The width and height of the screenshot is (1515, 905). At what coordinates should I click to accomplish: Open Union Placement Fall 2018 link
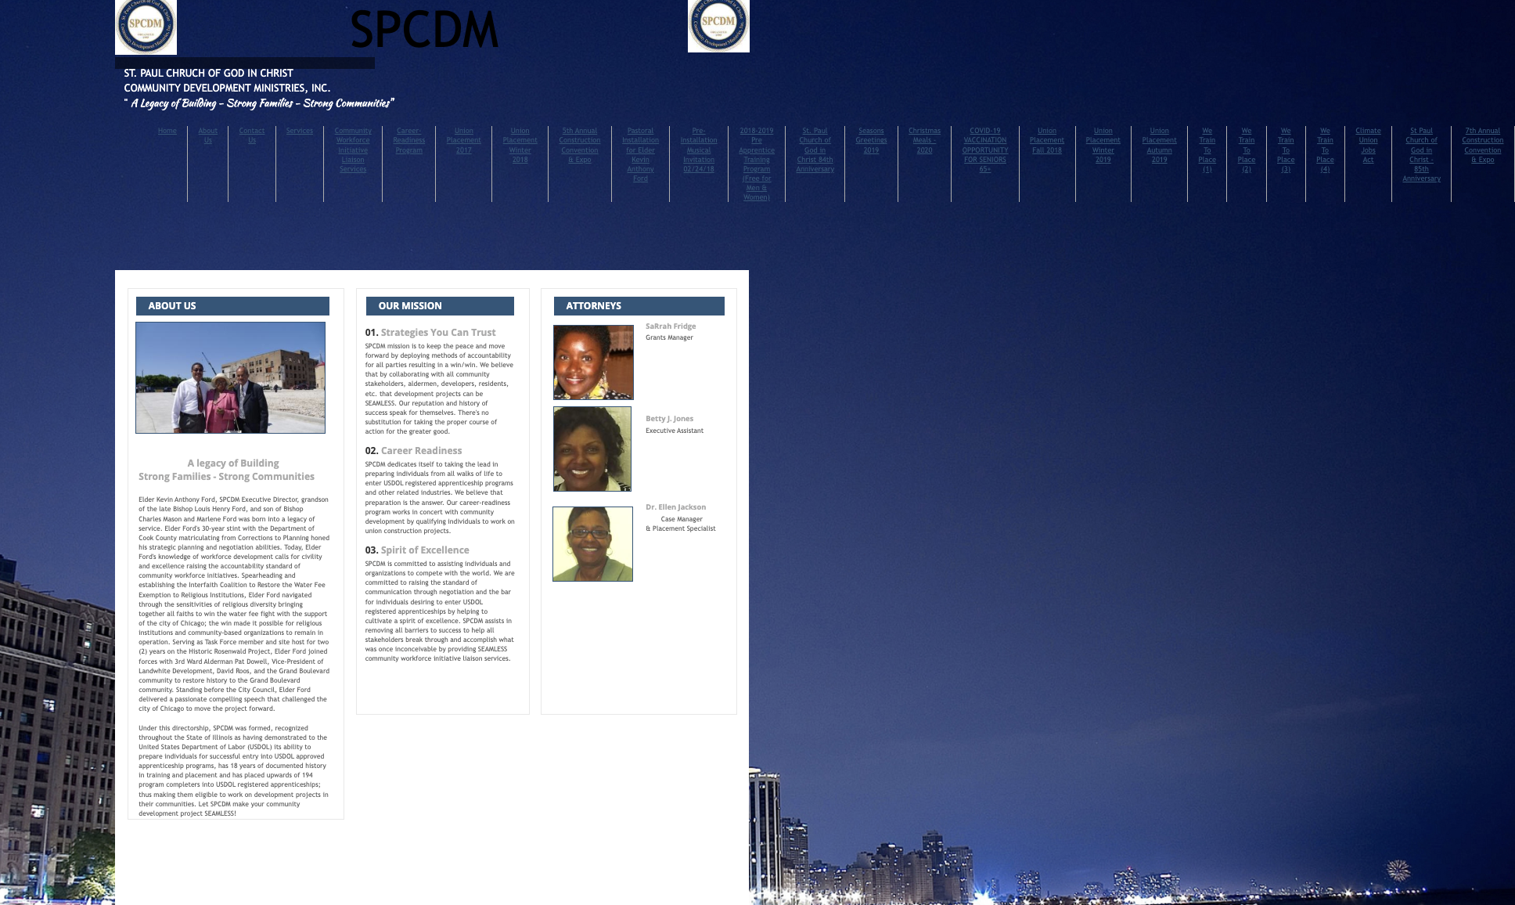[1047, 140]
